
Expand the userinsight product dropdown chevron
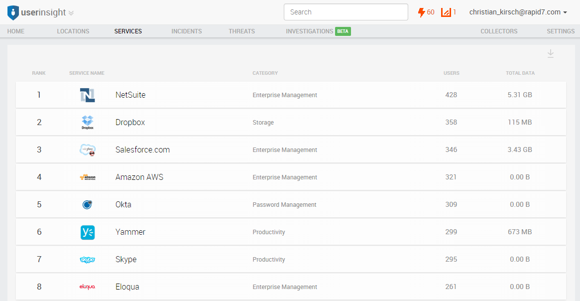tap(71, 13)
